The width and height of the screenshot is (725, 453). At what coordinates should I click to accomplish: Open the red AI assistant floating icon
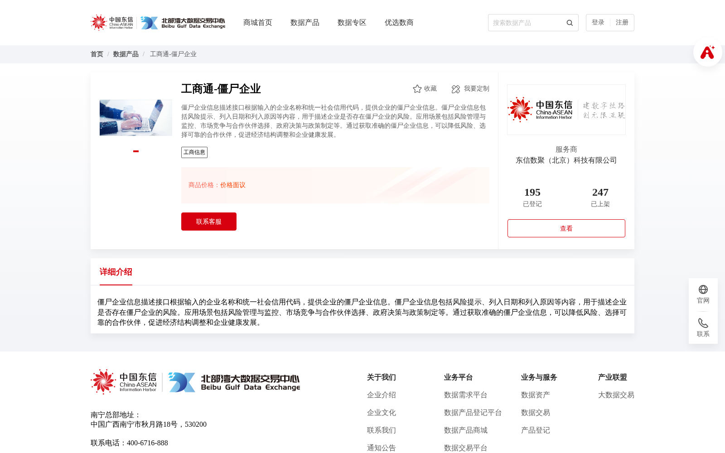[x=707, y=52]
